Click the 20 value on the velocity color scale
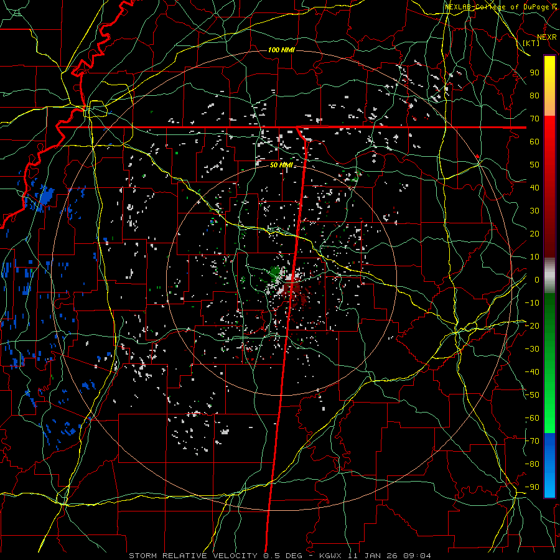Image resolution: width=560 pixels, height=560 pixels. pyautogui.click(x=534, y=234)
